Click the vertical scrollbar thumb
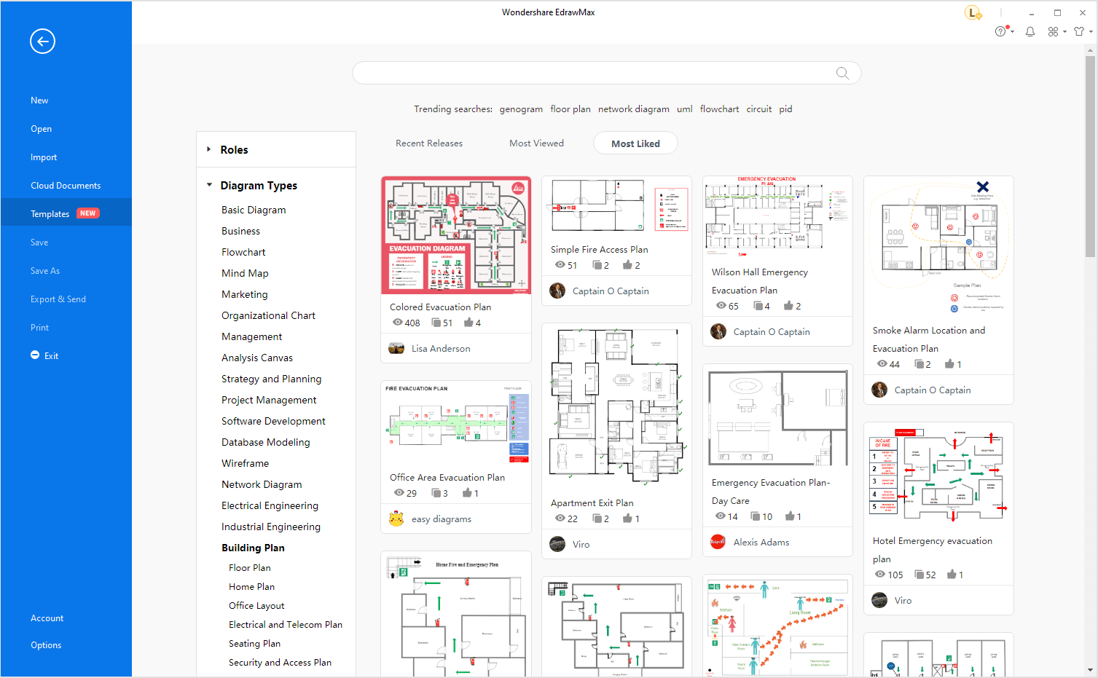The width and height of the screenshot is (1098, 678). tap(1090, 157)
